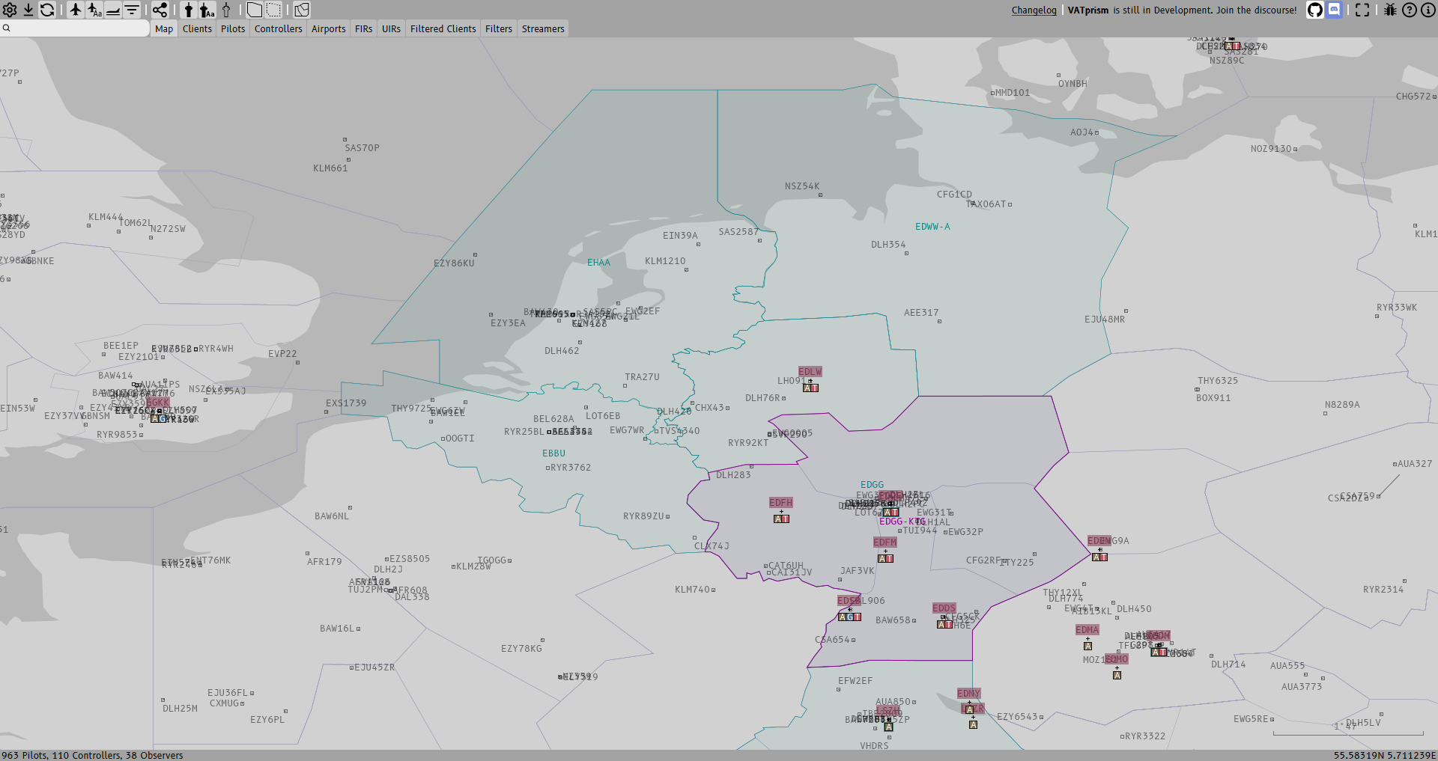Open the help question mark icon

click(x=1410, y=10)
